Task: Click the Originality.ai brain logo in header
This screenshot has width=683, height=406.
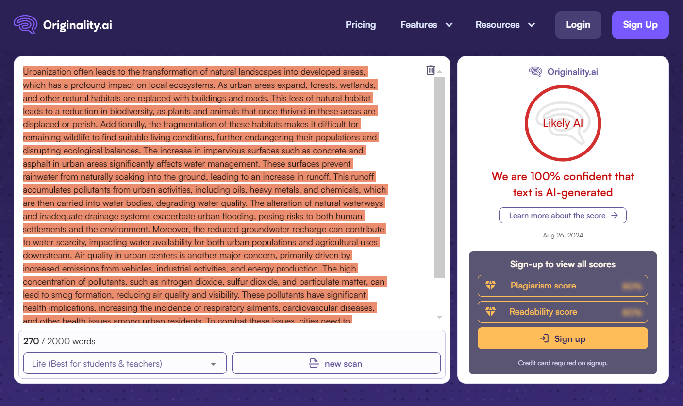Action: tap(25, 25)
